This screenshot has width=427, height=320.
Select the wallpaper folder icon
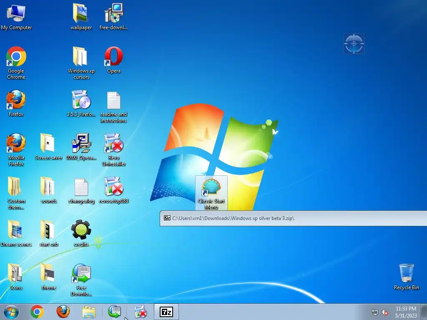[x=81, y=17]
